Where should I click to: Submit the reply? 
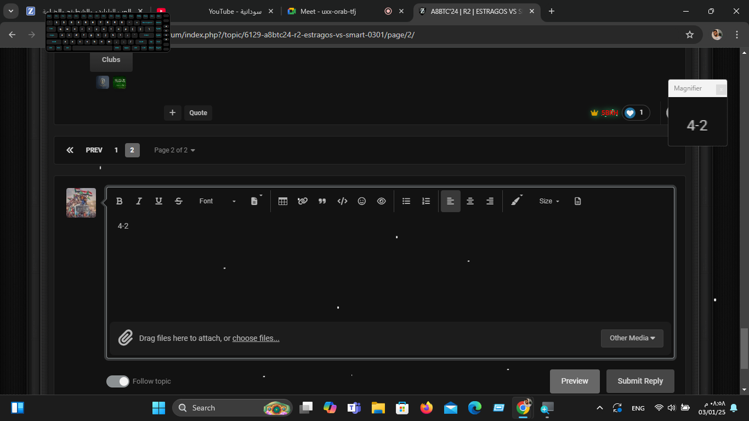click(x=640, y=381)
